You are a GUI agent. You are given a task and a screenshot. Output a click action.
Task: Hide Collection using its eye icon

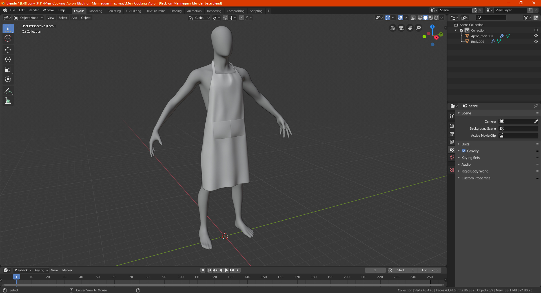(536, 30)
